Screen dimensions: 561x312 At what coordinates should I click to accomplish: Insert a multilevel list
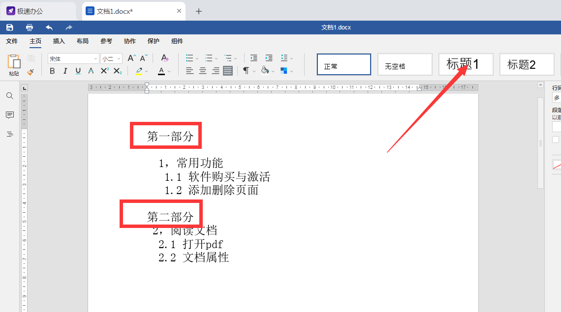point(228,58)
